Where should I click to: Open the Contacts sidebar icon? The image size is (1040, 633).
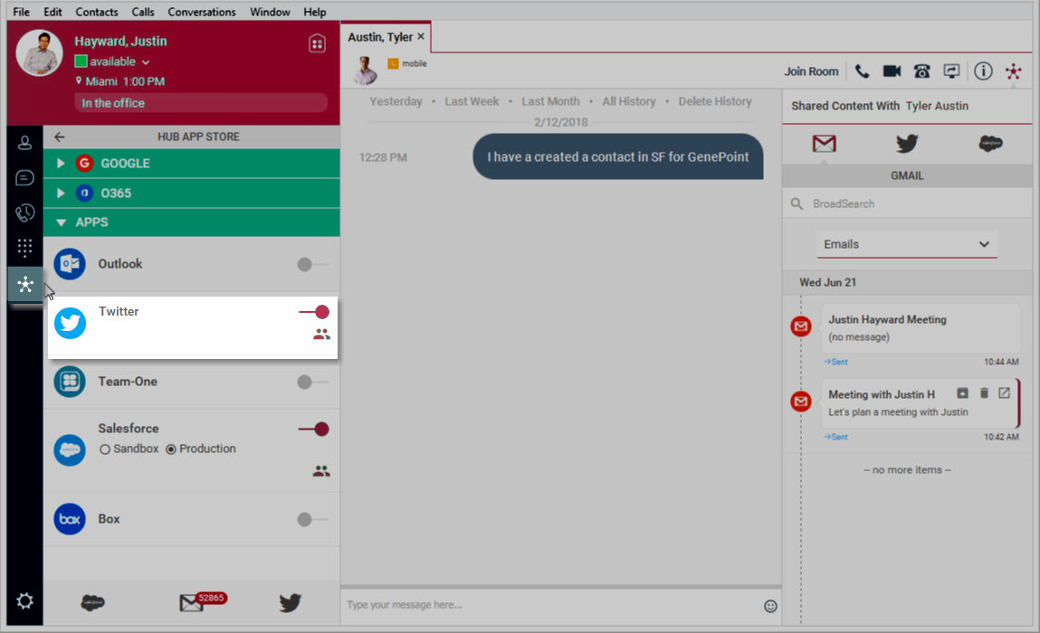point(24,143)
